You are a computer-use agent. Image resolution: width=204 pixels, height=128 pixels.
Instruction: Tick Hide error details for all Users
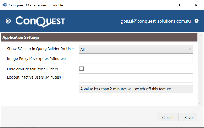coord(81,69)
